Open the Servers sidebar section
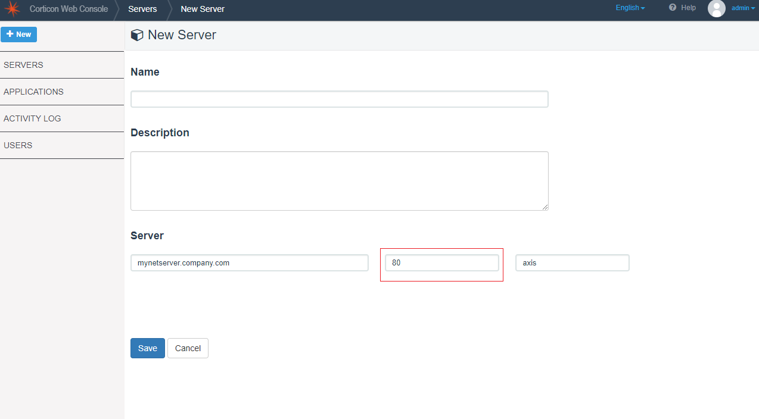The image size is (759, 419). point(62,65)
